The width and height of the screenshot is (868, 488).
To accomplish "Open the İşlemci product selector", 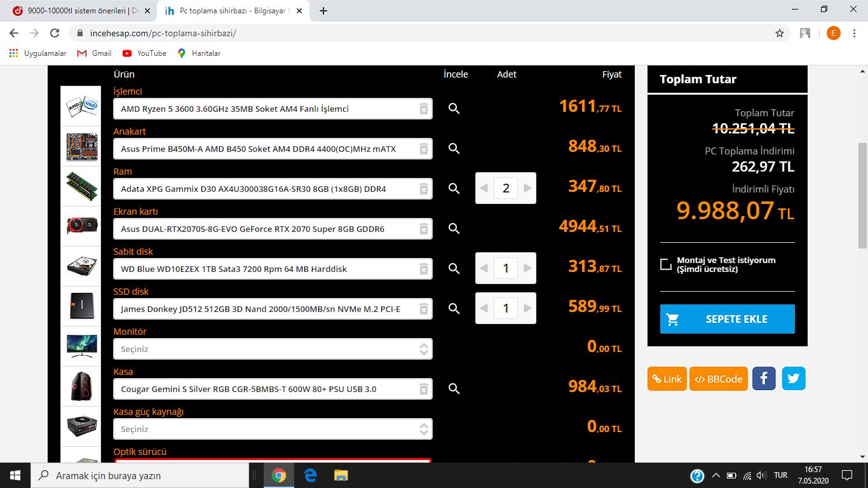I will tap(273, 109).
